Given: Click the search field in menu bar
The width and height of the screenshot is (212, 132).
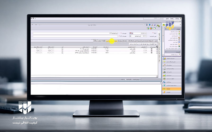Looking at the screenshot, I should (x=154, y=18).
